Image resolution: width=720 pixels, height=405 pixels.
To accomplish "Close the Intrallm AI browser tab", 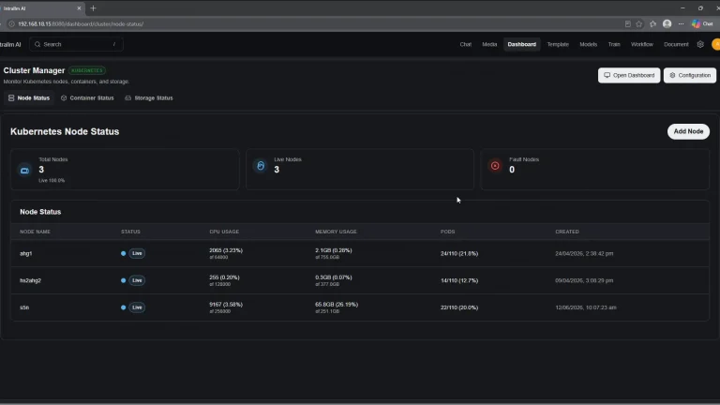I will pyautogui.click(x=79, y=8).
